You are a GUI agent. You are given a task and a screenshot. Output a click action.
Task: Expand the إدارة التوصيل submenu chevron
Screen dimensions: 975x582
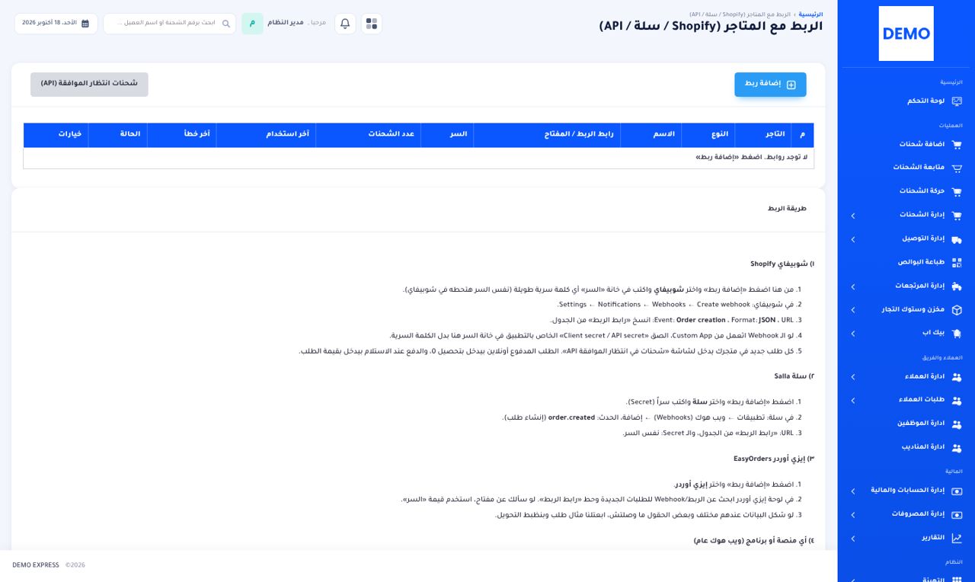pos(853,239)
